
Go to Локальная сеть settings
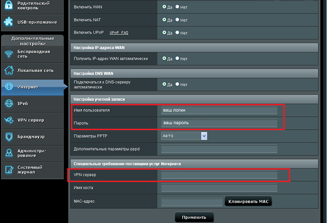pos(32,70)
